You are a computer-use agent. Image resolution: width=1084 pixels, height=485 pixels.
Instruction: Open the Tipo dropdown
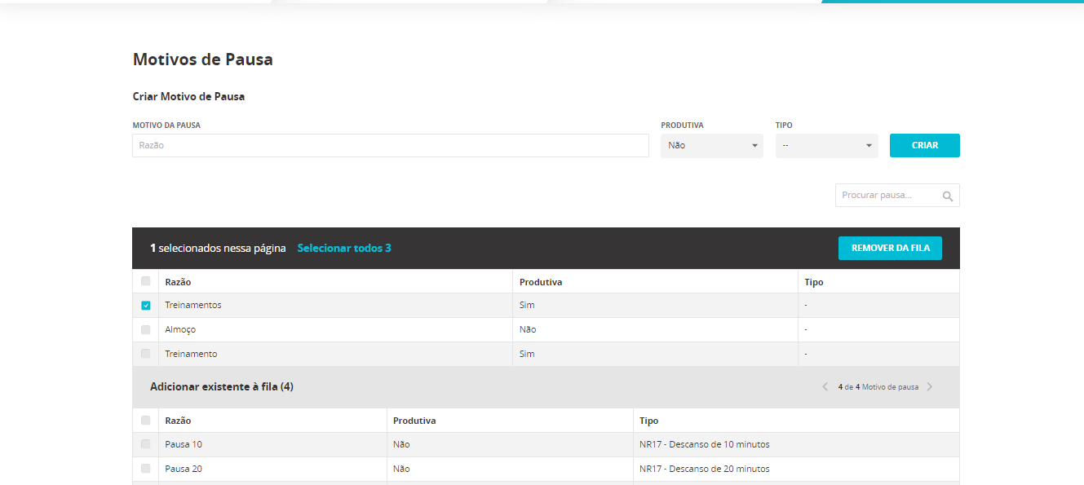click(x=826, y=146)
